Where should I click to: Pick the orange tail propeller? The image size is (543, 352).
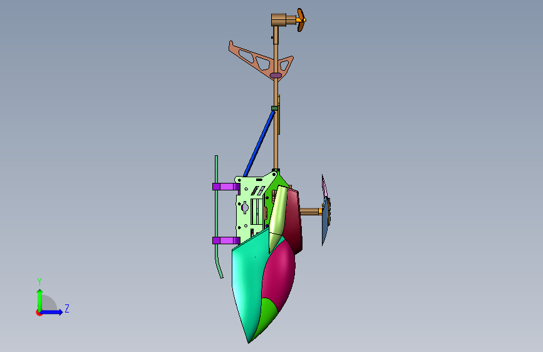(x=301, y=20)
